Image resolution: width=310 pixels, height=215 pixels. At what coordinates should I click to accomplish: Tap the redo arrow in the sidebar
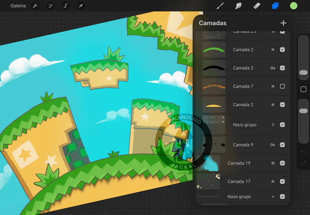(303, 163)
